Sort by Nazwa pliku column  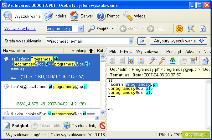[33, 51]
